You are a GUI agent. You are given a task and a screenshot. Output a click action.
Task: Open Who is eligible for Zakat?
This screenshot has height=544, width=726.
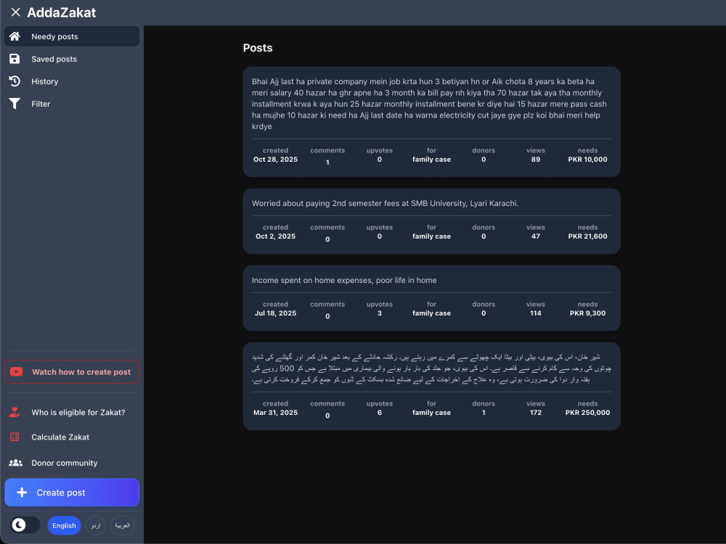[72, 412]
